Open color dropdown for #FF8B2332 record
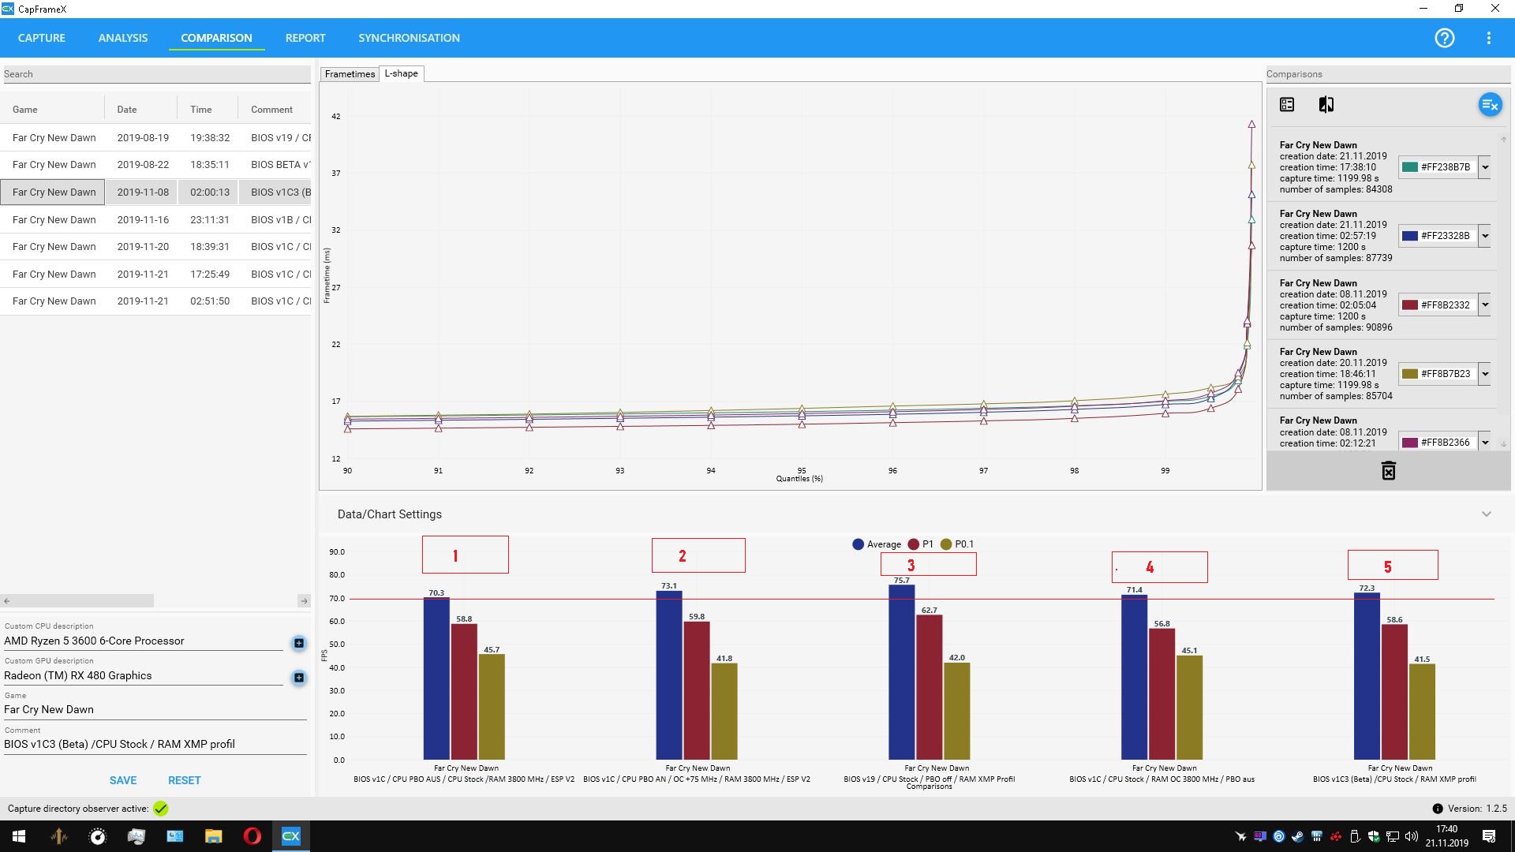This screenshot has height=852, width=1515. [x=1484, y=305]
